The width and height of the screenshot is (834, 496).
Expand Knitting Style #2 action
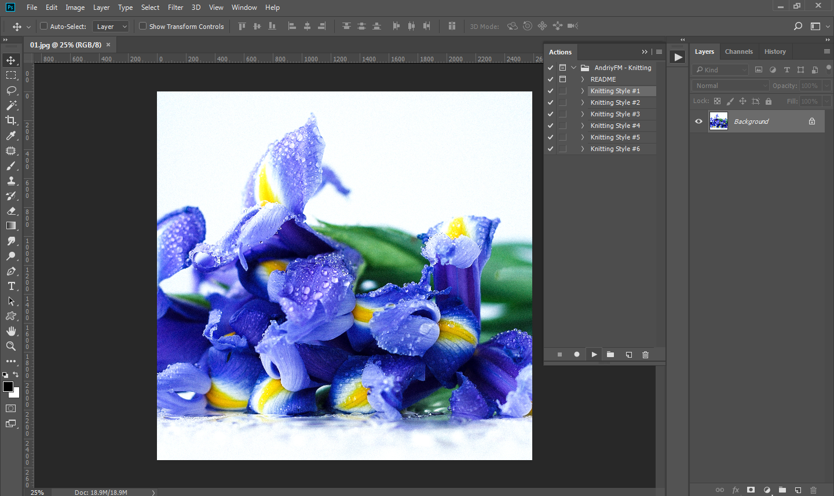point(582,102)
